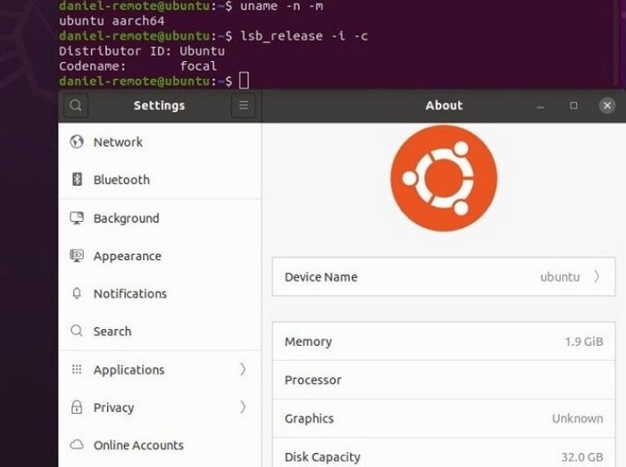Click the Privacy lock icon
Viewport: 626px width, 467px height.
click(x=77, y=407)
